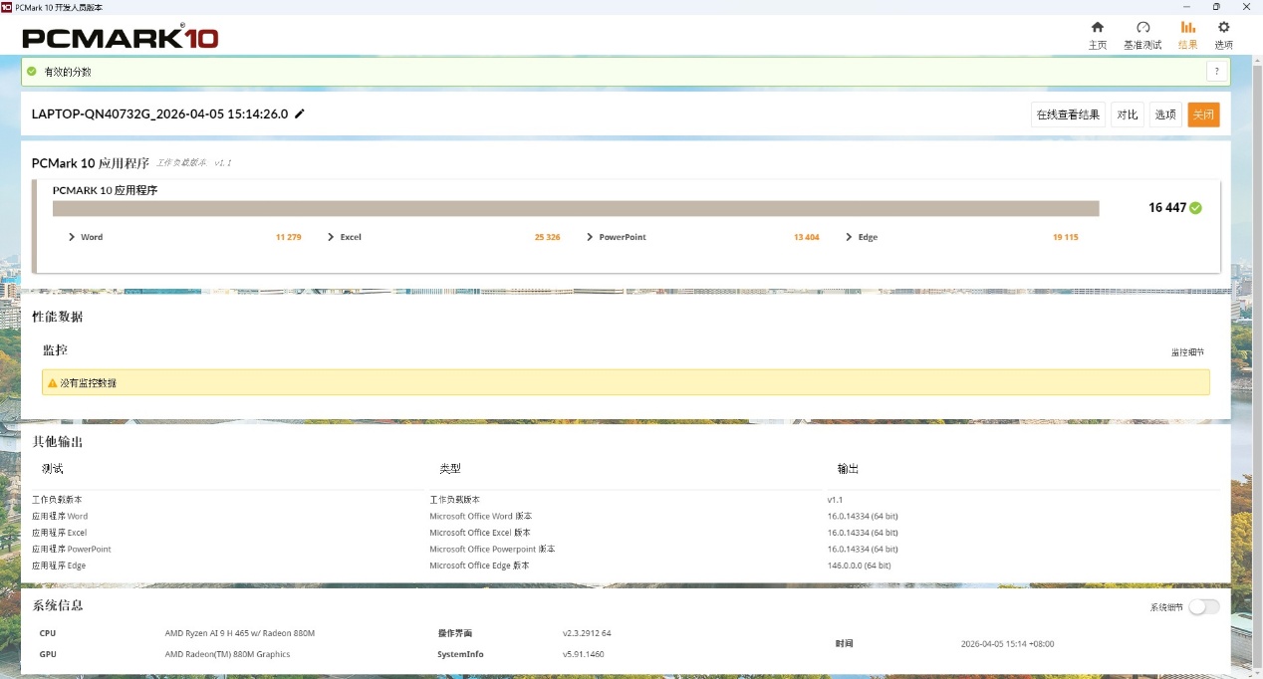Click the 时间 value 2026-04-05 15:14 +08:00
Screen dimensions: 1263x679
(x=1007, y=644)
